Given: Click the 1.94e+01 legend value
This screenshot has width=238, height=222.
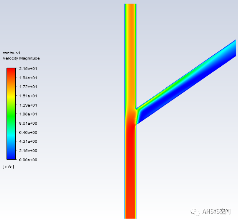Looking at the screenshot, I should [28, 78].
